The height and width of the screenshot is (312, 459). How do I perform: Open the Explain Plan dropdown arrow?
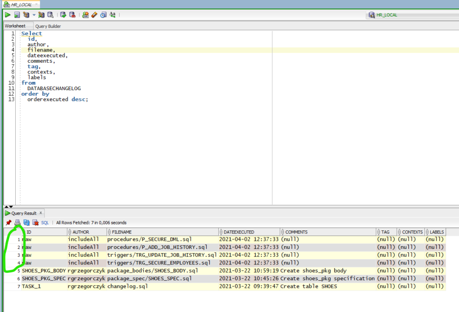34,15
